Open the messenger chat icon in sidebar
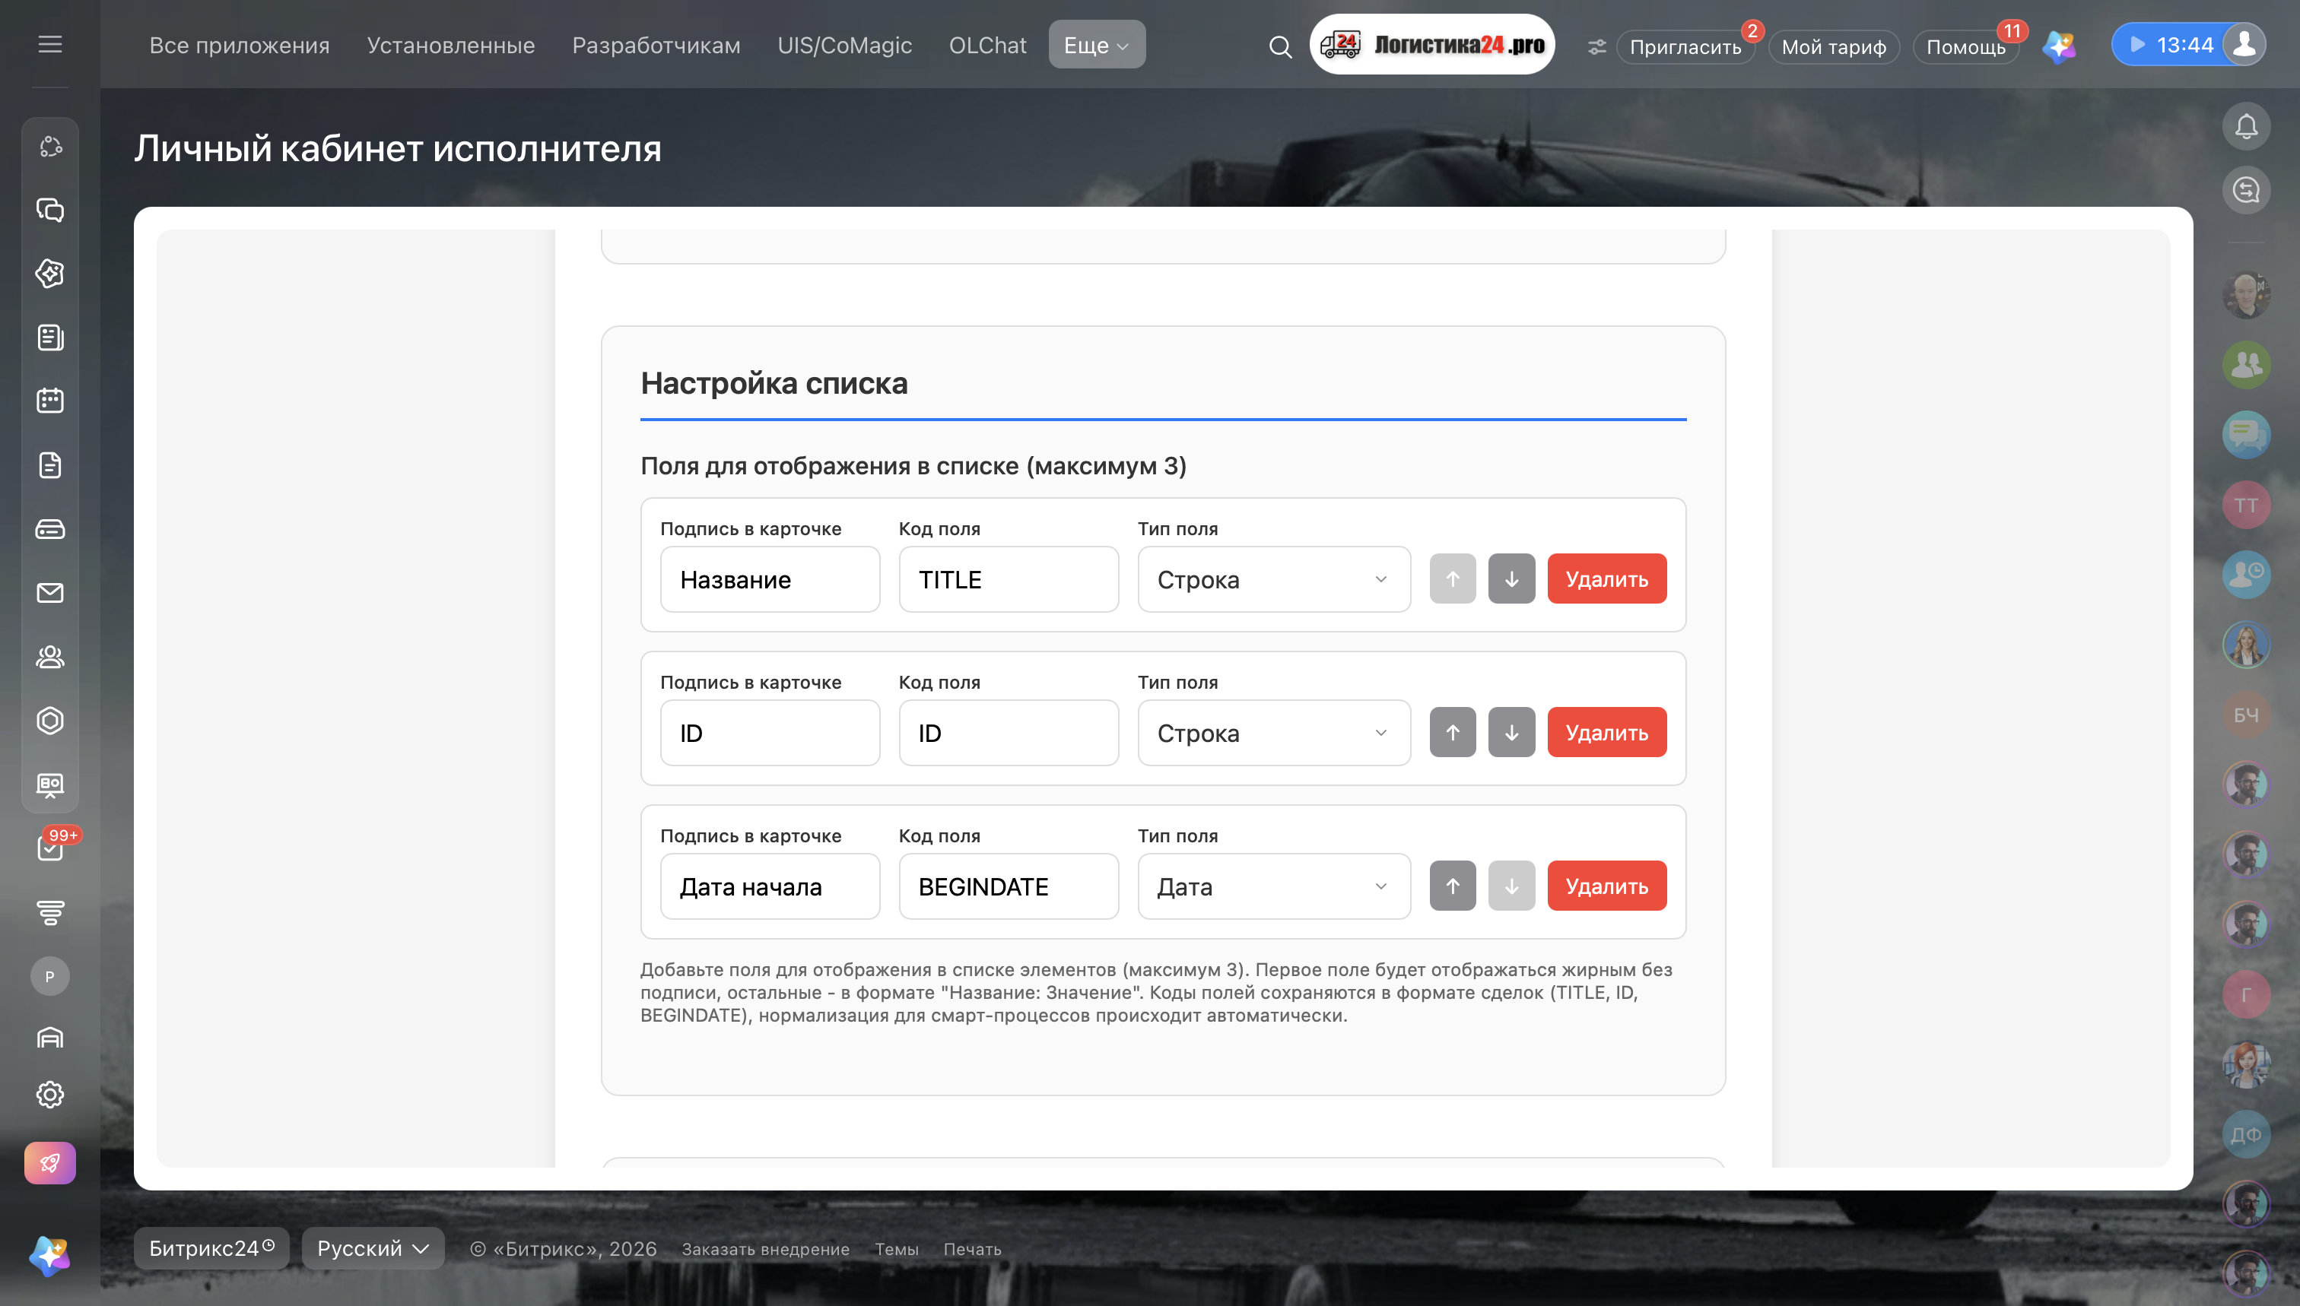2300x1306 pixels. coord(50,210)
